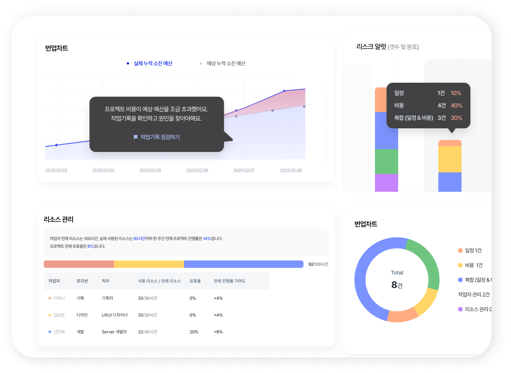Click the purple dot beside 리소스 관리 legend
Screen dimensions: 511x373
click(460, 309)
